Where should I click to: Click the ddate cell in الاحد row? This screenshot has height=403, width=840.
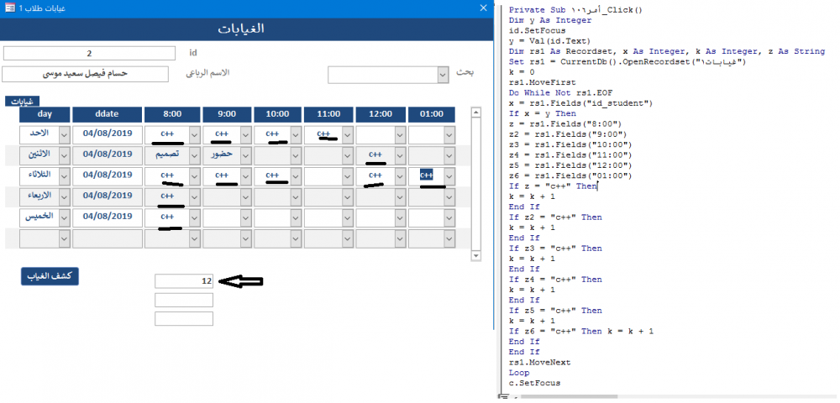(x=108, y=134)
